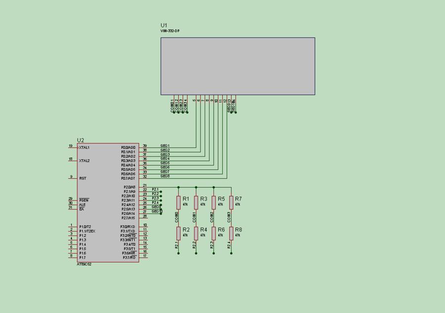445x313 pixels.
Task: Pick resistor R3 symbol
Action: tap(196, 202)
